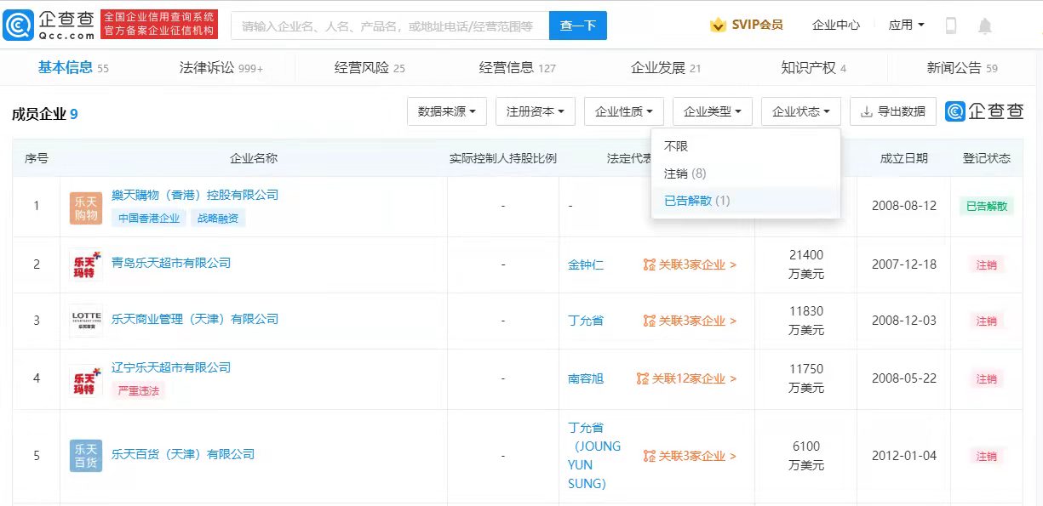Open 乐天商业管理（天津）有限公司 company page
This screenshot has height=506, width=1043.
(195, 319)
